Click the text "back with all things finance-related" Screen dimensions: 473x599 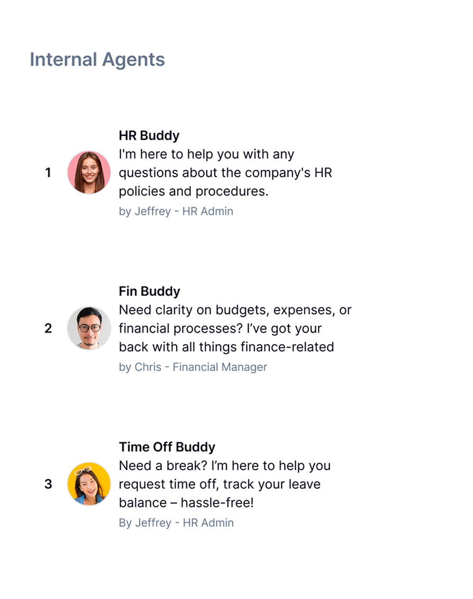coord(226,347)
